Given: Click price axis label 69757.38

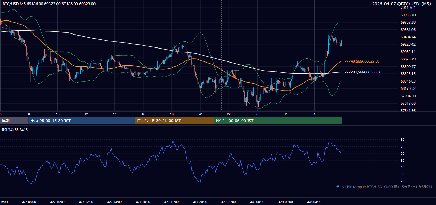Looking at the screenshot, I should click(408, 22).
